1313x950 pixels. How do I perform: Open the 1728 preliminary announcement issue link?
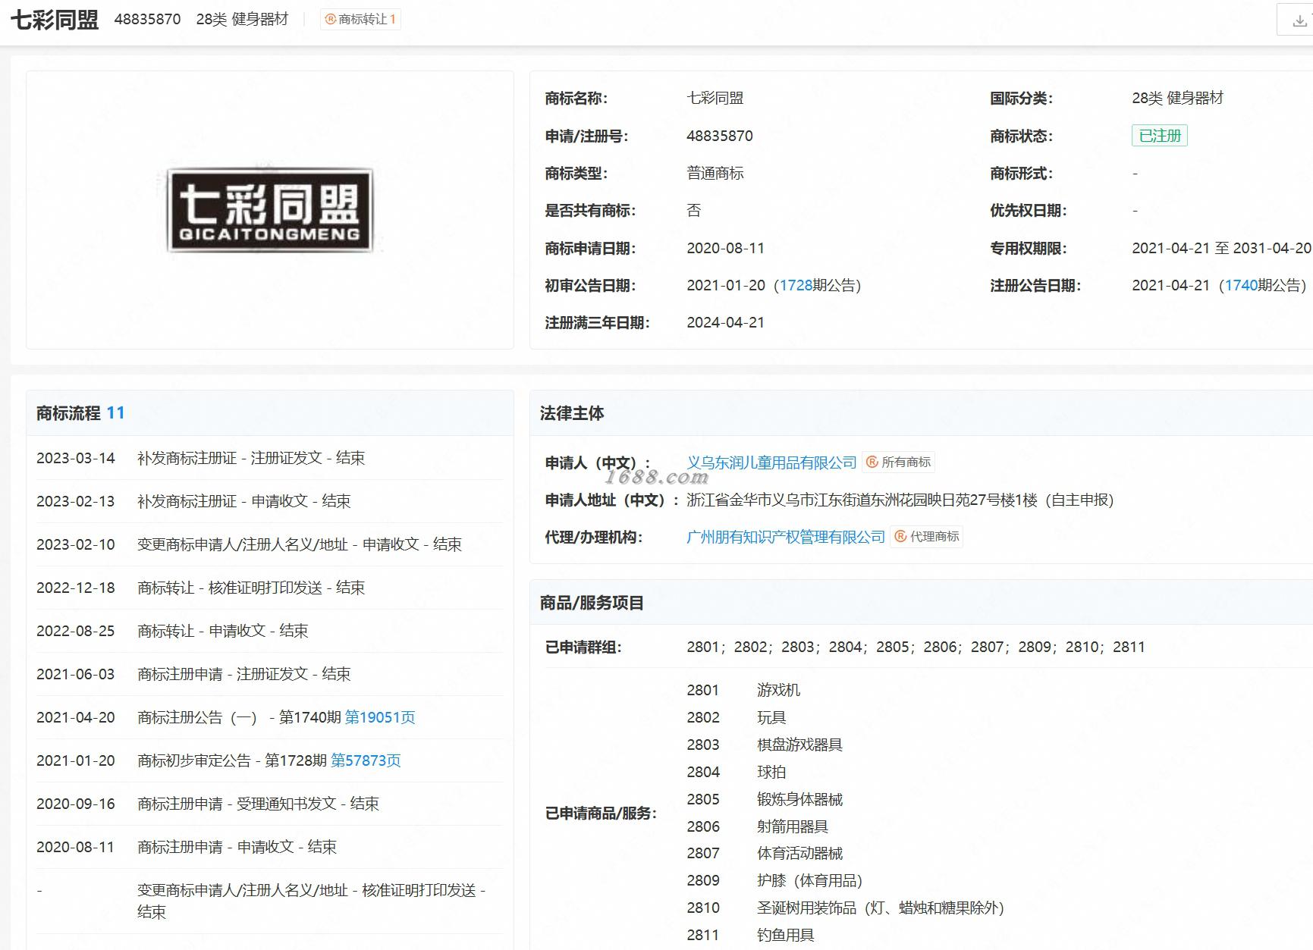pyautogui.click(x=796, y=286)
